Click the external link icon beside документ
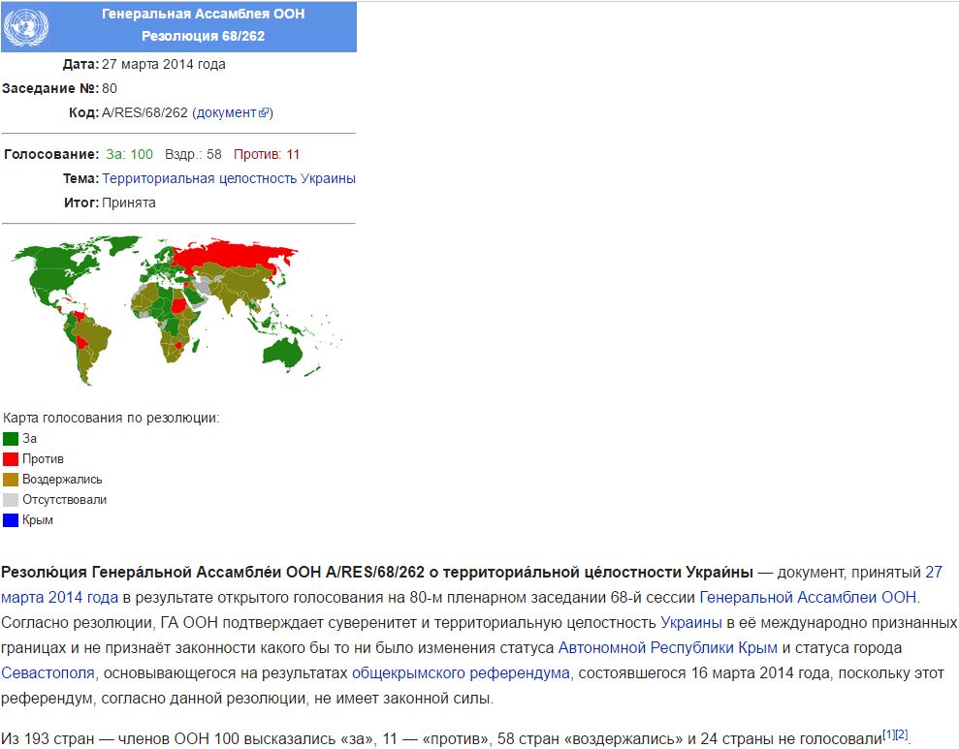Screen dimensions: 959x749 [264, 113]
